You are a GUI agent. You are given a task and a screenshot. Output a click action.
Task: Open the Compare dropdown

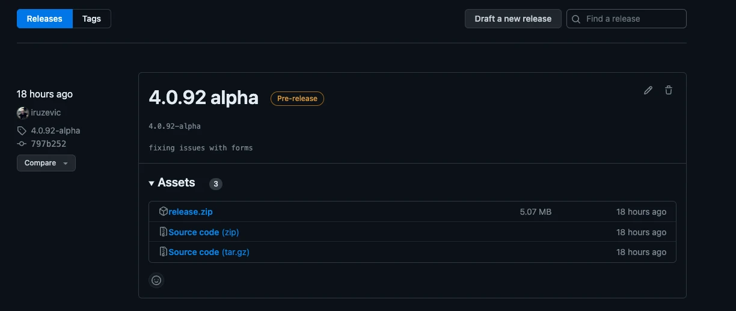tap(46, 163)
